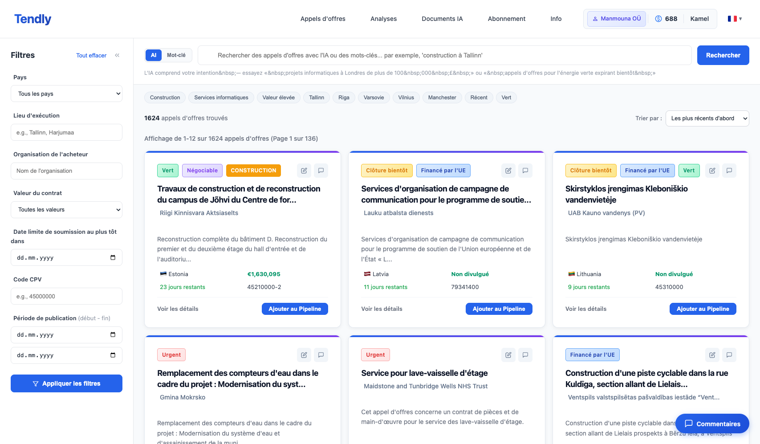
Task: Open the Tous les pays dropdown
Action: tap(66, 94)
